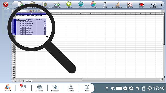Screen dimensions: 166x93
Task: Expand the cell name box dropdown
Action: click(27, 11)
